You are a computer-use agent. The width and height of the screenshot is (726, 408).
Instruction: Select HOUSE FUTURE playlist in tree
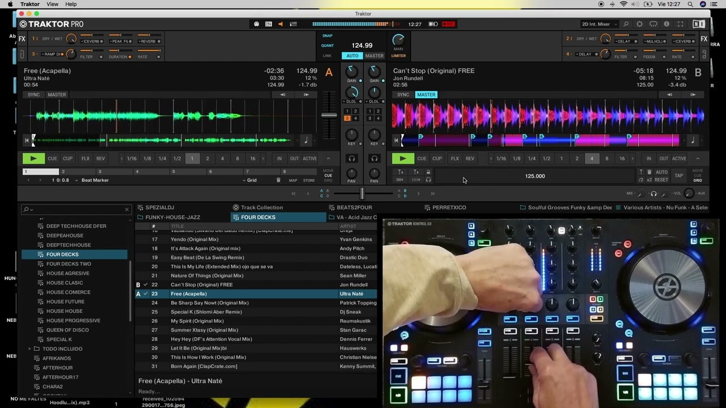pos(65,301)
